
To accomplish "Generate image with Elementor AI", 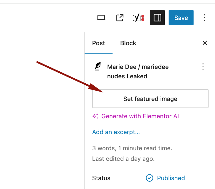I will (x=140, y=116).
